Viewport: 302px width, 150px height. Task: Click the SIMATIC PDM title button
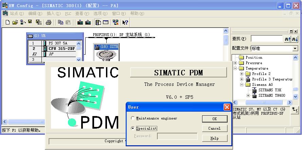pos(179,73)
